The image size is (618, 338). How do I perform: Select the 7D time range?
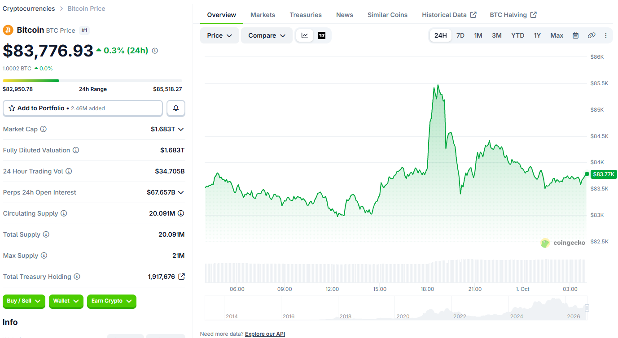point(460,35)
